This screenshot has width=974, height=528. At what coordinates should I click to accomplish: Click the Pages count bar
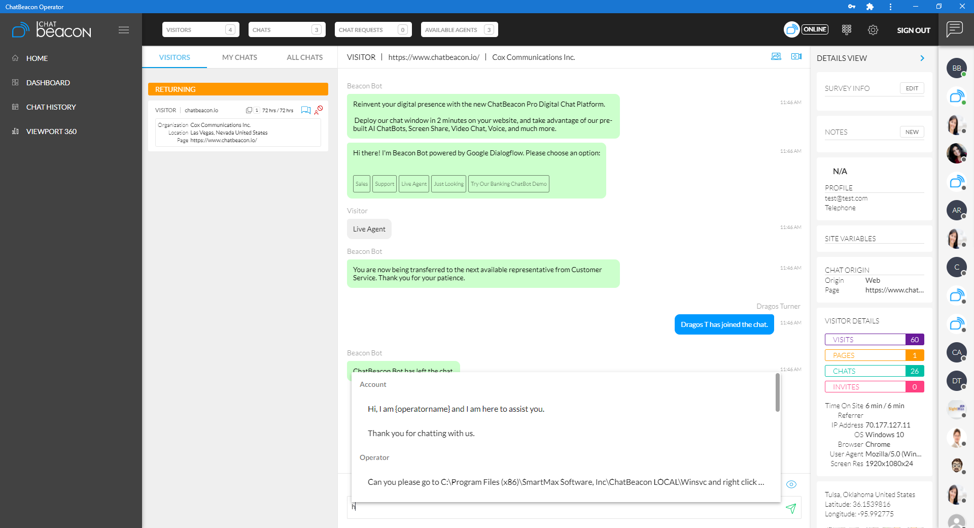(x=874, y=355)
